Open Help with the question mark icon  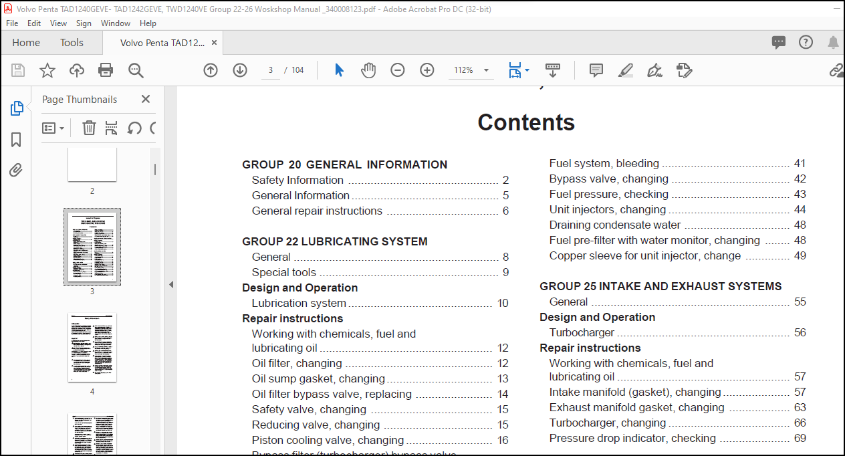tap(806, 42)
